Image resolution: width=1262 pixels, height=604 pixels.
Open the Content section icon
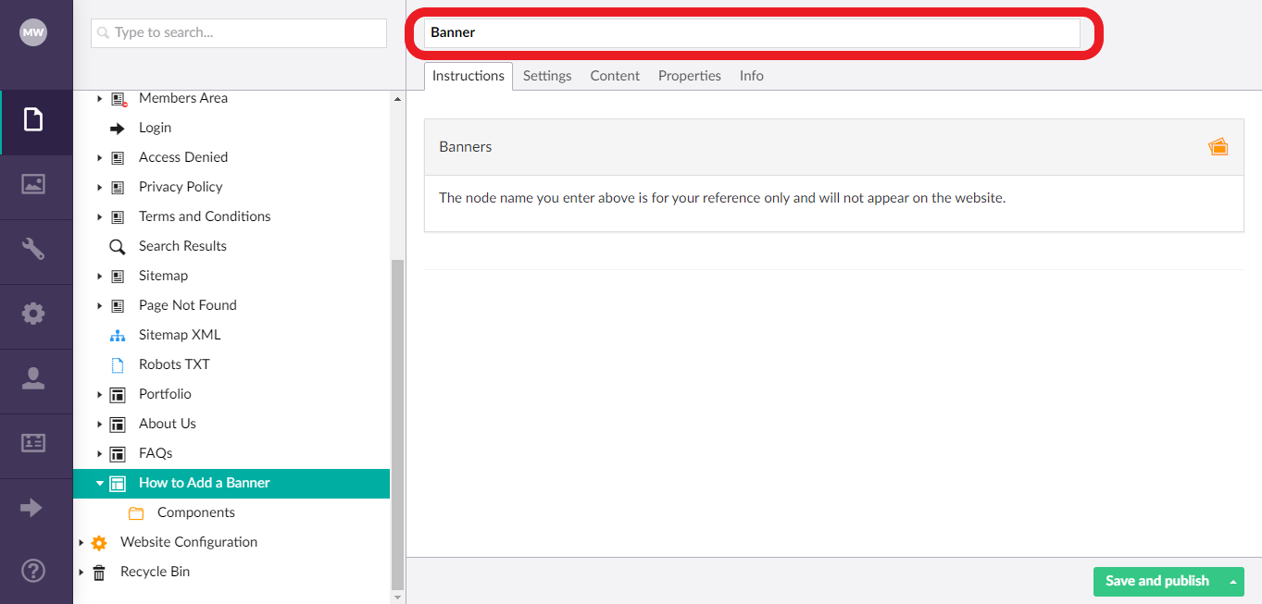pyautogui.click(x=33, y=120)
